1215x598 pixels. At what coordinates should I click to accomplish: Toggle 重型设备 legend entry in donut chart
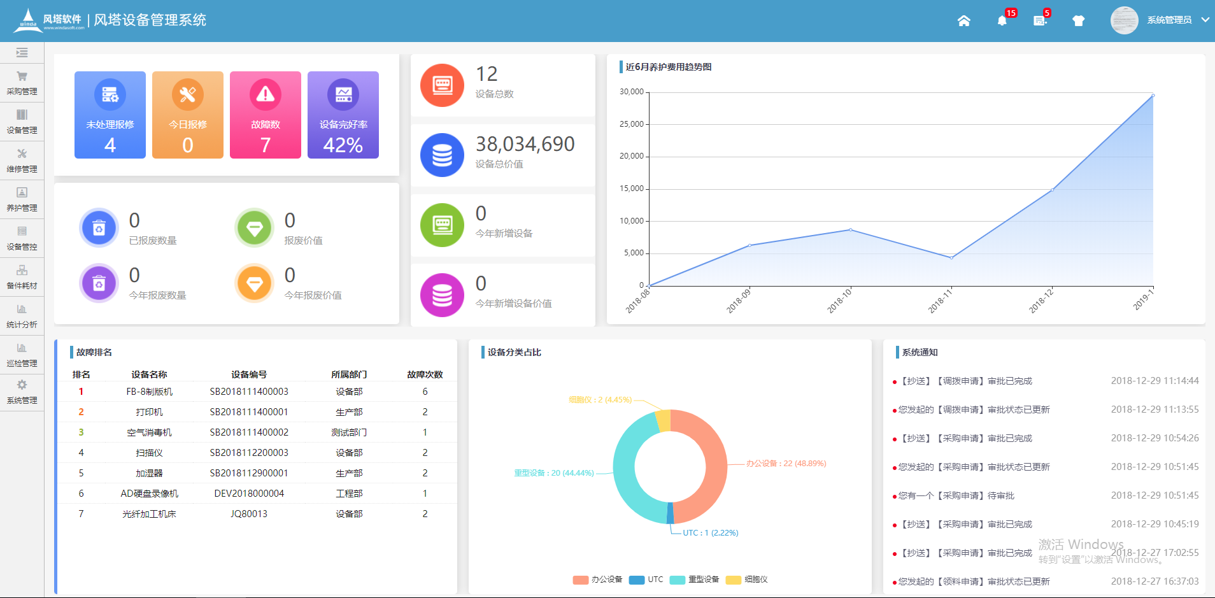[x=695, y=580]
